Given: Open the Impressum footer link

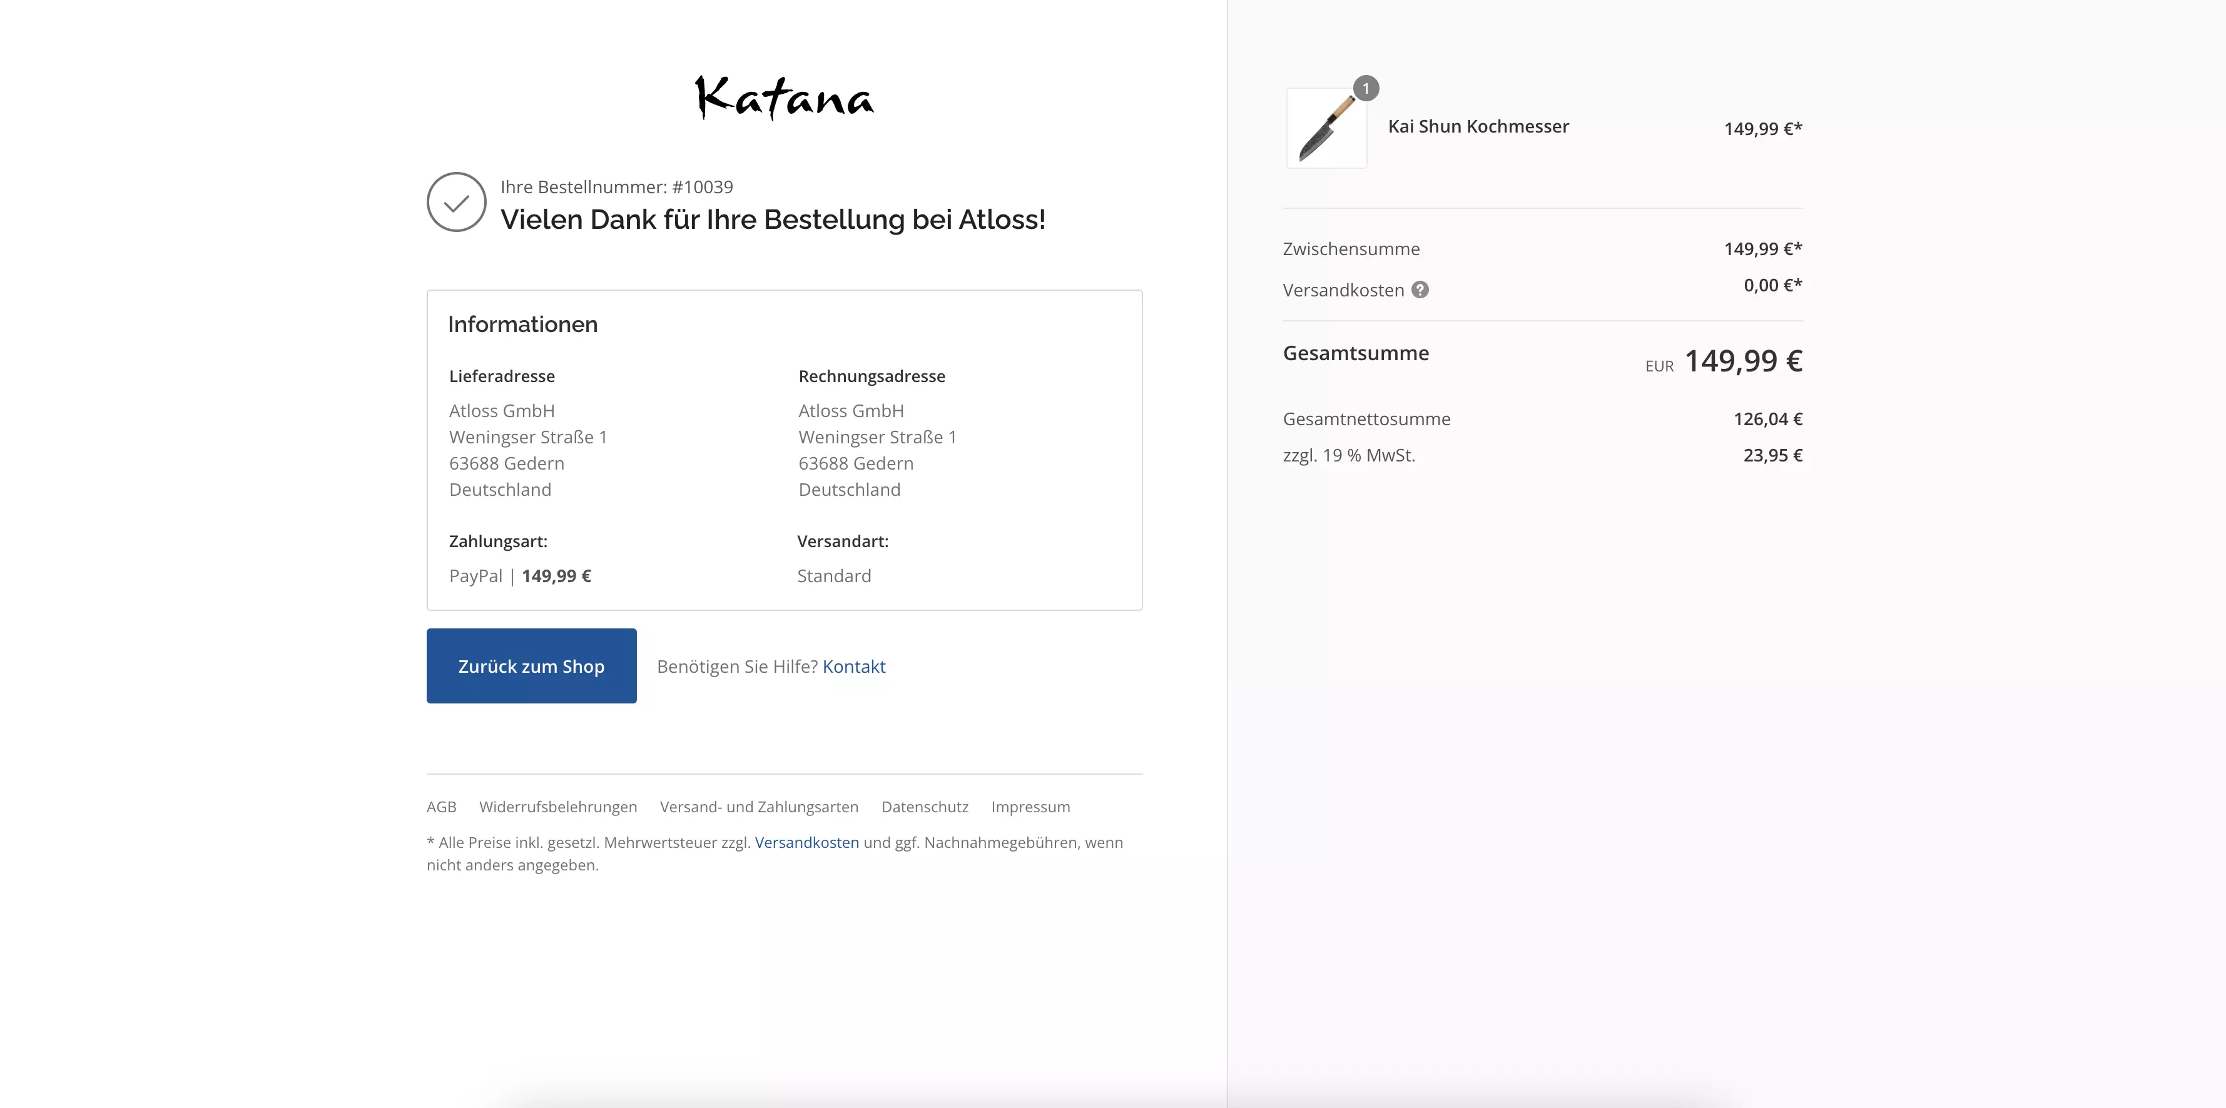Looking at the screenshot, I should point(1030,807).
